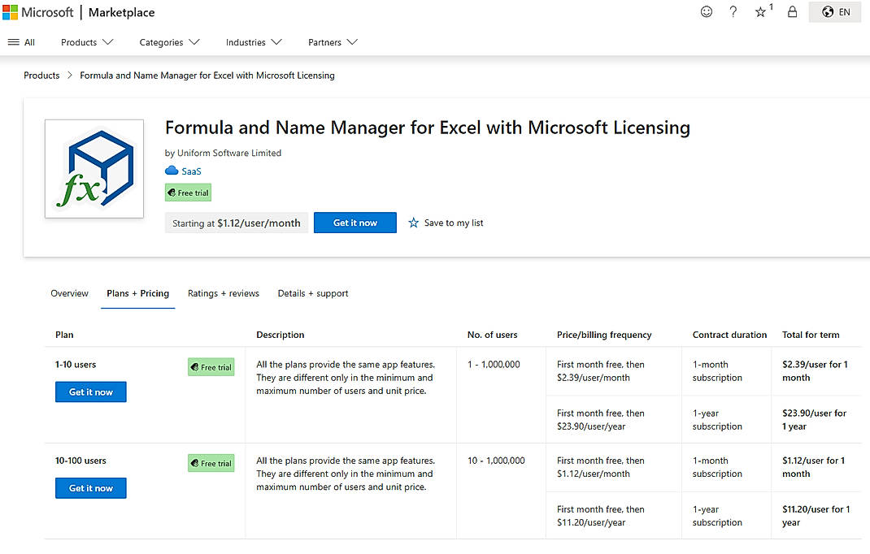Expand the Products dropdown menu

coord(87,42)
